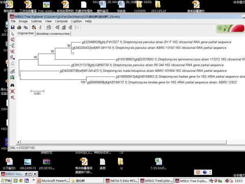Open the Help menu
The height and width of the screenshot is (184, 245).
[88, 21]
